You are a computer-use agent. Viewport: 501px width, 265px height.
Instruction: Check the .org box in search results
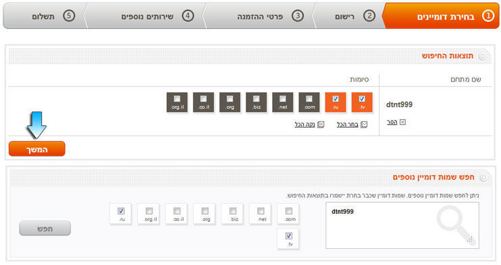[x=230, y=98]
